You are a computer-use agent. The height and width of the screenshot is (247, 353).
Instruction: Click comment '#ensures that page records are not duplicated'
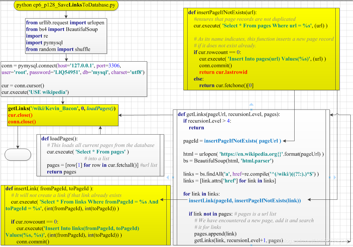coord(245,19)
